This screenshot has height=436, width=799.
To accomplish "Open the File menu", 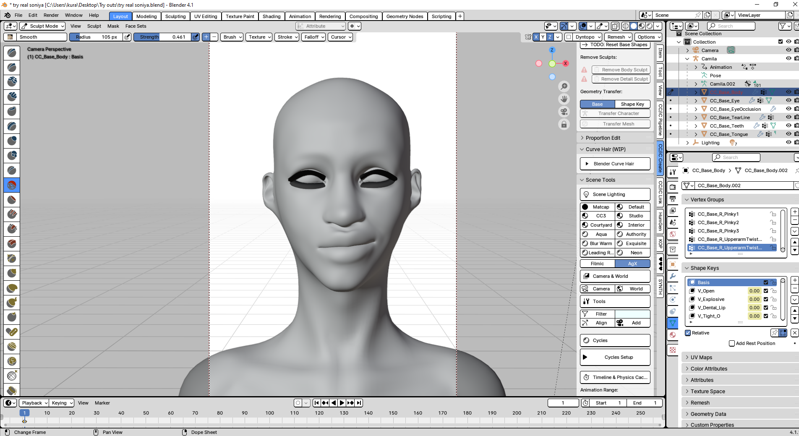I will [x=18, y=15].
